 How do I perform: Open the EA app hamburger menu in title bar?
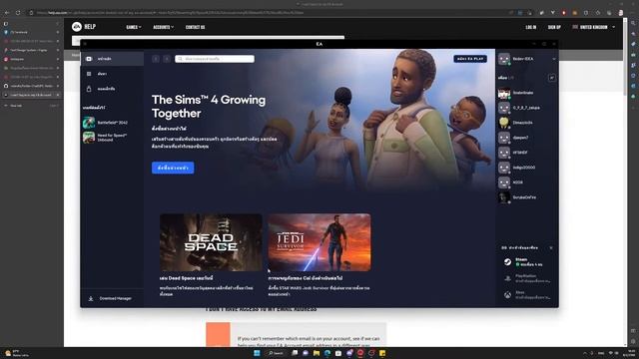coord(85,44)
